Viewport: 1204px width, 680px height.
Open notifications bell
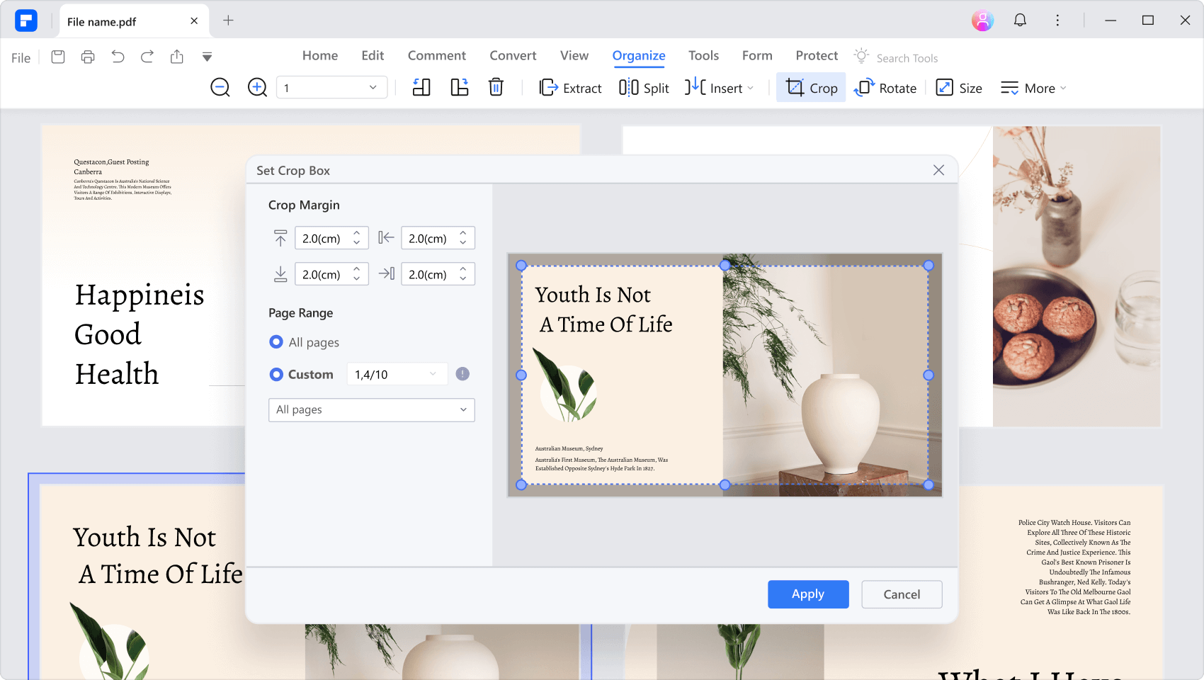pos(1020,21)
